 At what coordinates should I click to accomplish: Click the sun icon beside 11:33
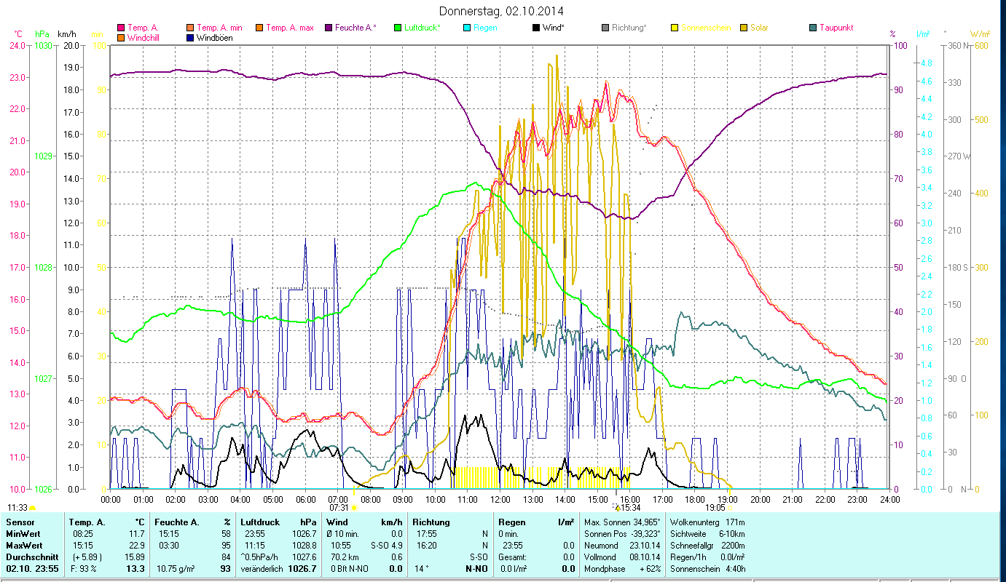[33, 508]
